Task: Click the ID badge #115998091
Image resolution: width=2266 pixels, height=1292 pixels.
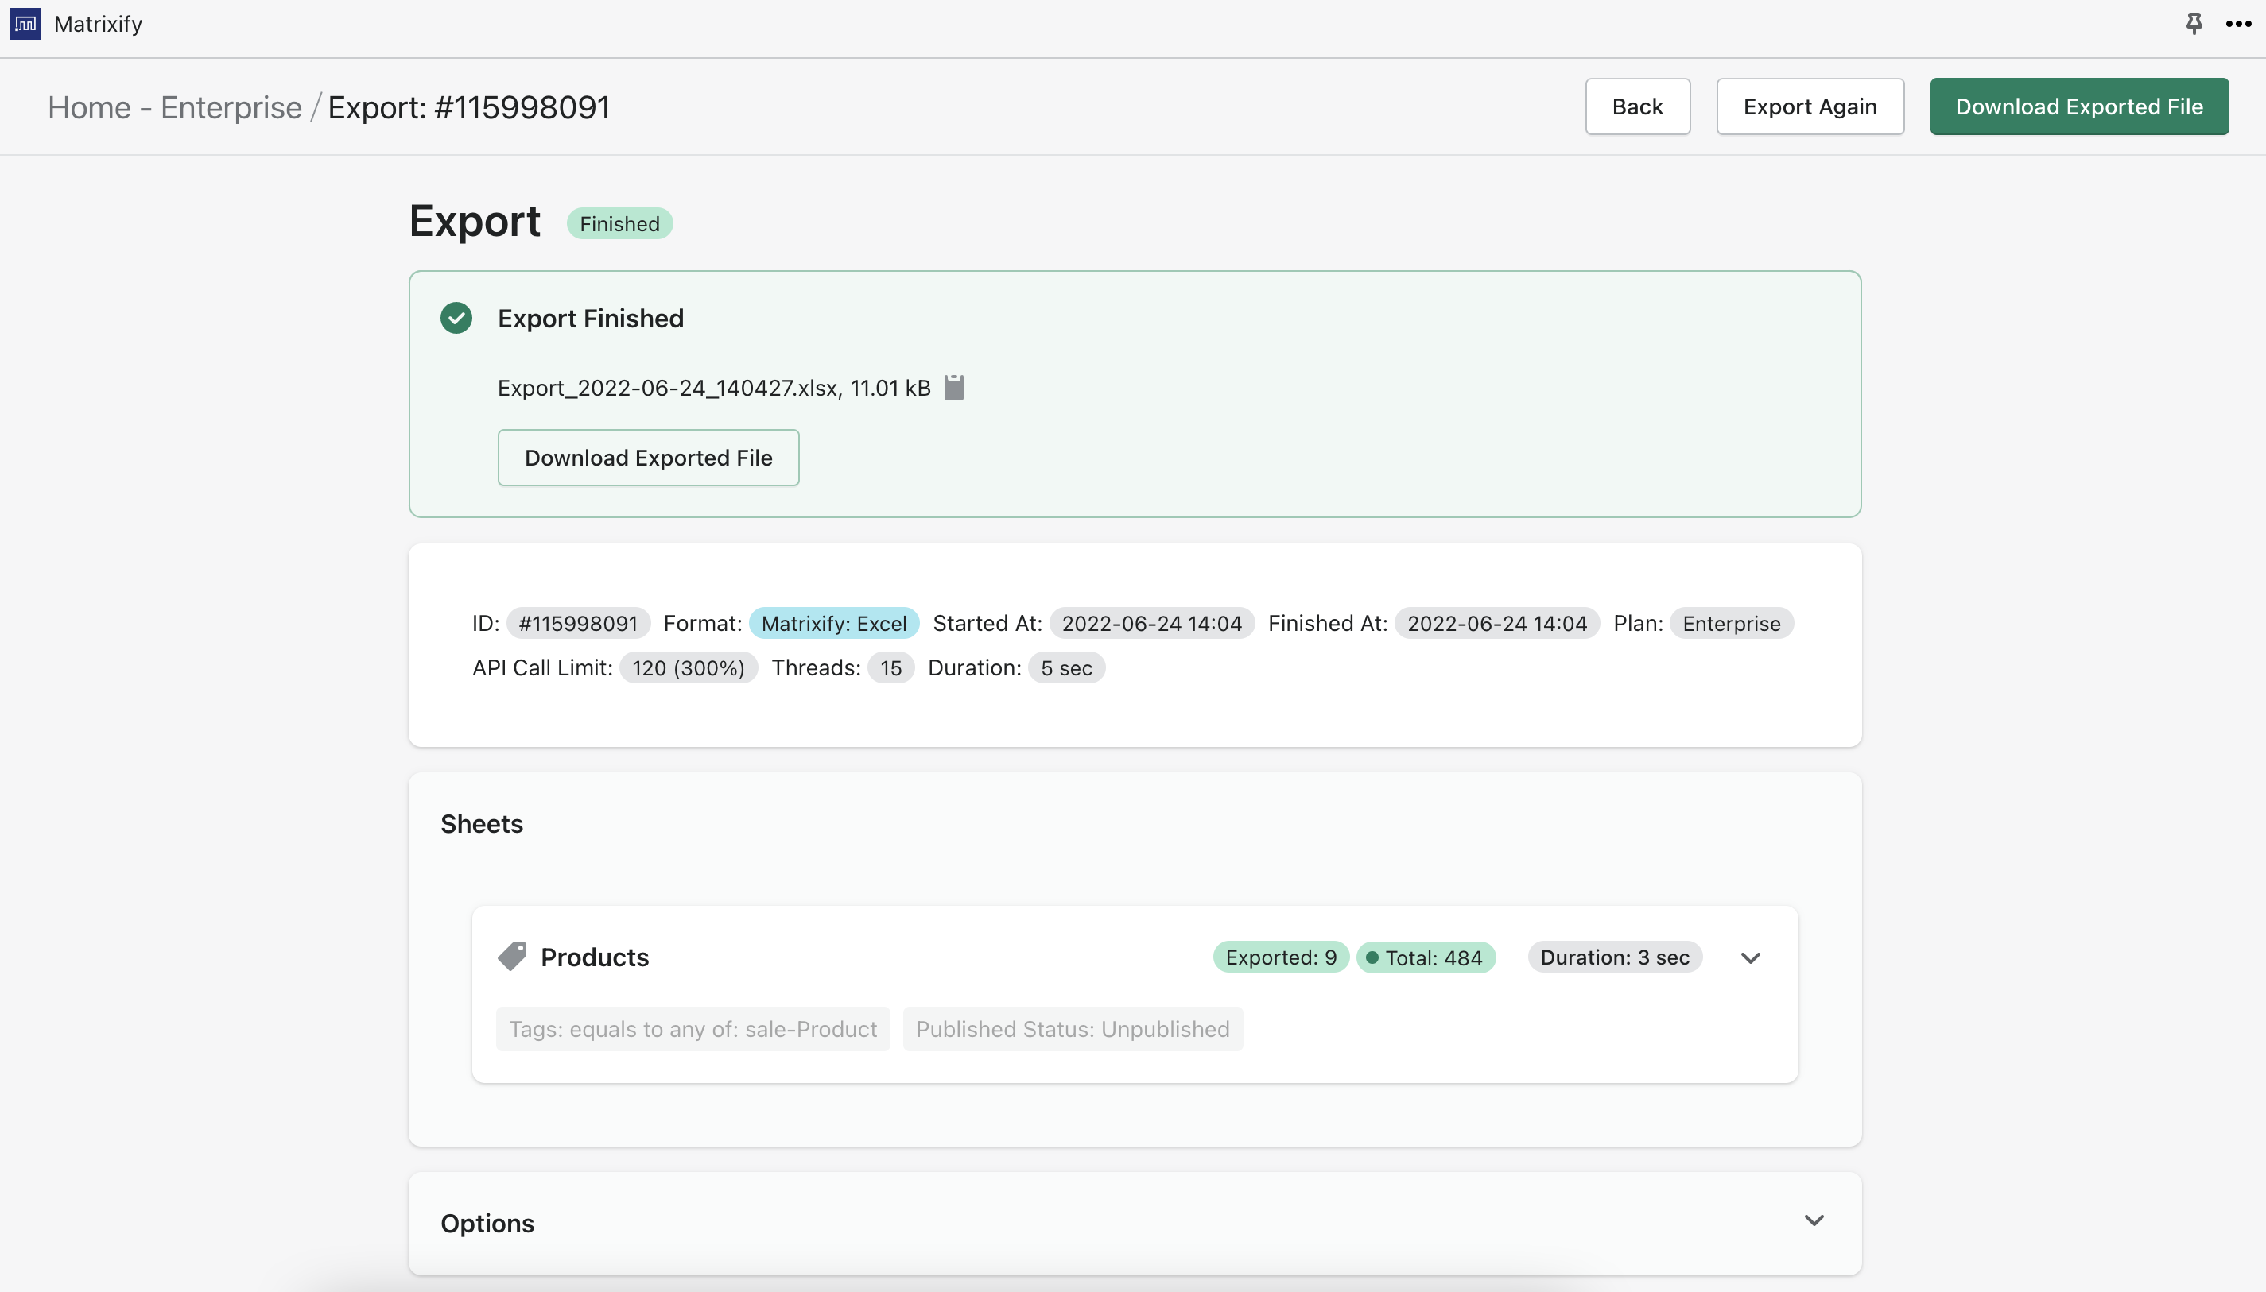Action: (x=578, y=623)
